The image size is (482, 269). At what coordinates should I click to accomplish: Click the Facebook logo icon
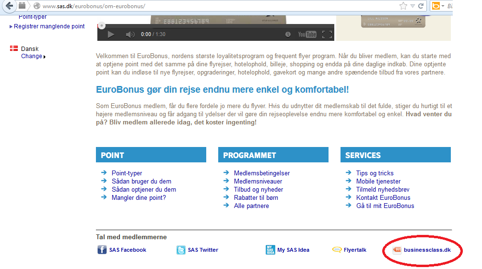102,250
